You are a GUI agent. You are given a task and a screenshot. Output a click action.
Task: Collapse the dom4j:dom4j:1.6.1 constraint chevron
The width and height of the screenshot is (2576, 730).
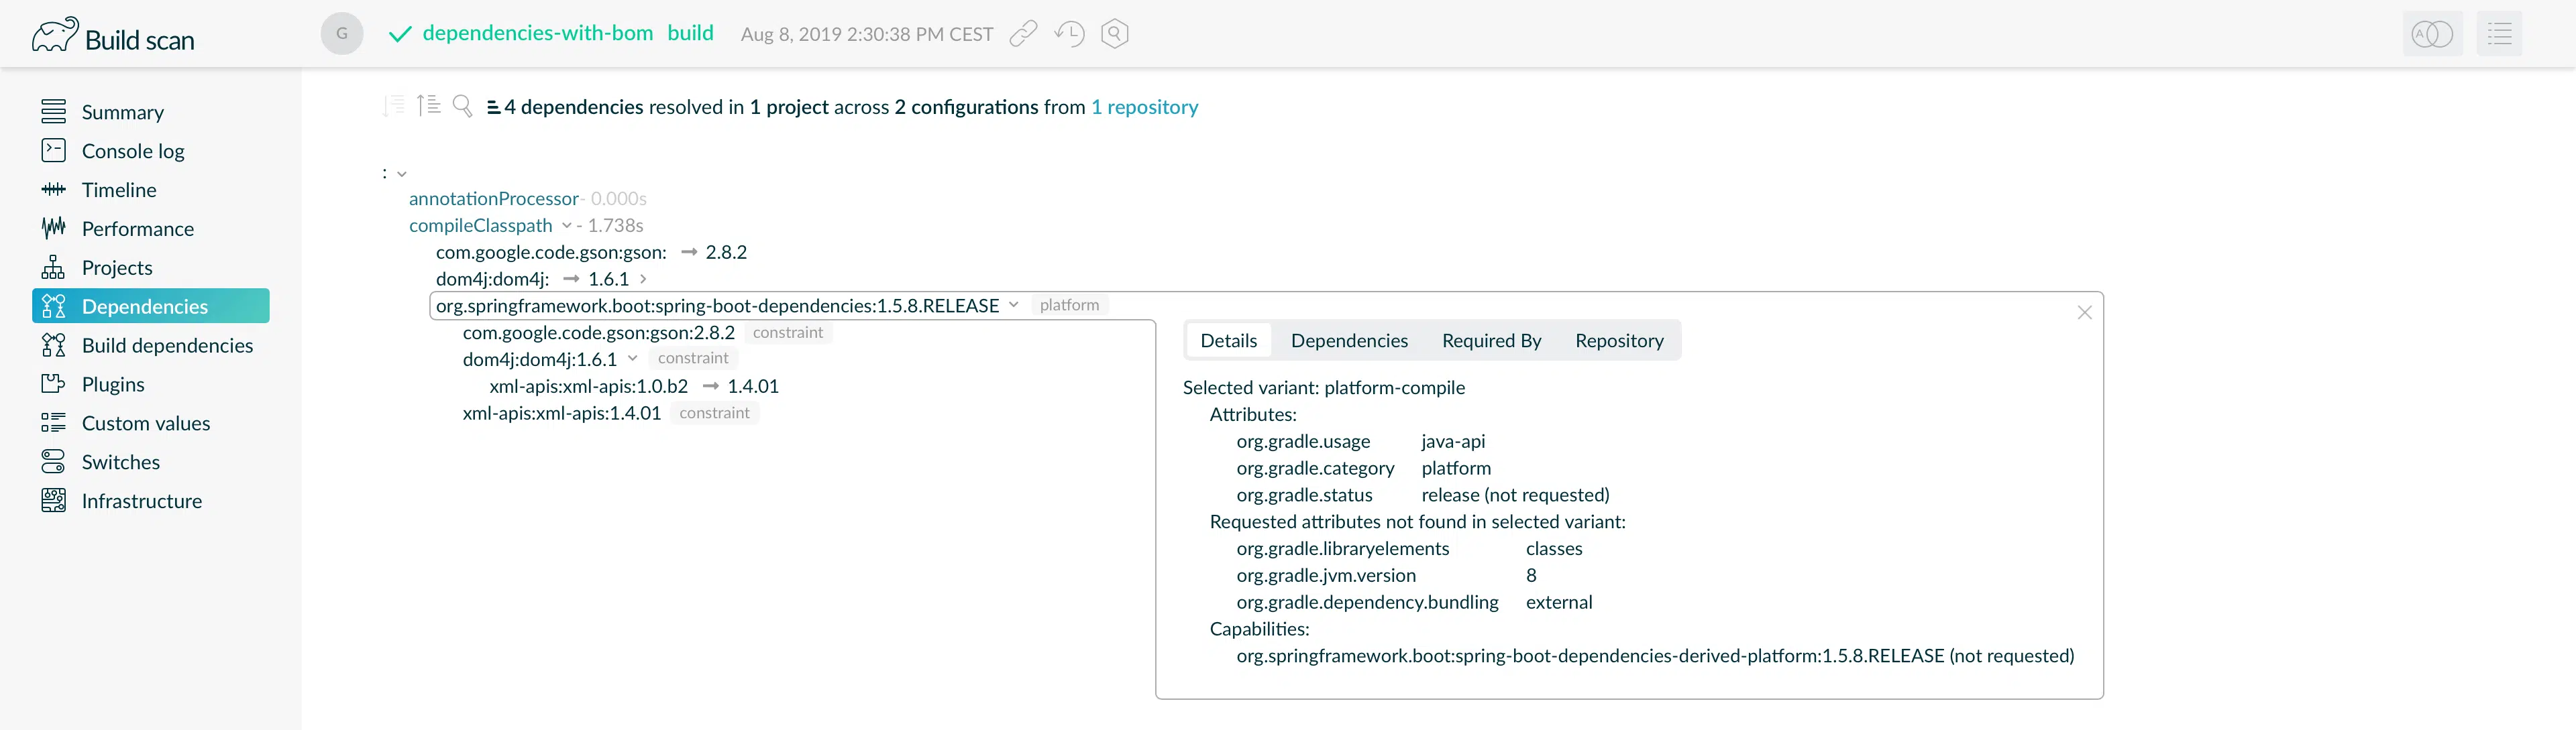(x=632, y=359)
